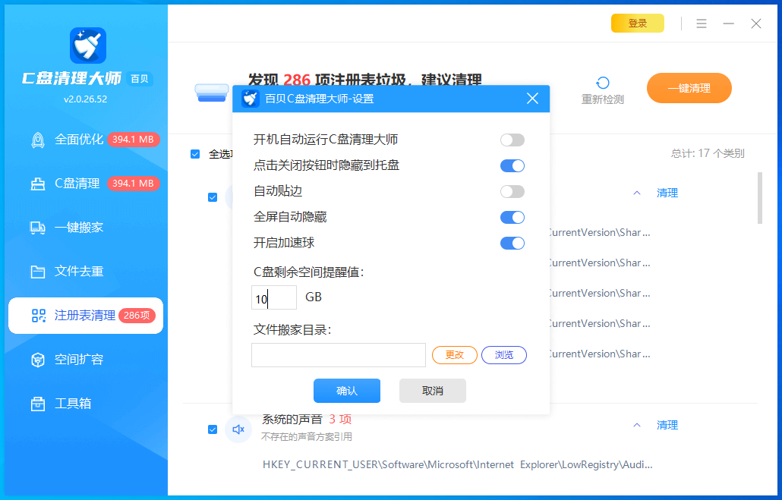Click the C盘剩余空间提醒值 input field showing 10
The width and height of the screenshot is (782, 500).
tap(274, 297)
